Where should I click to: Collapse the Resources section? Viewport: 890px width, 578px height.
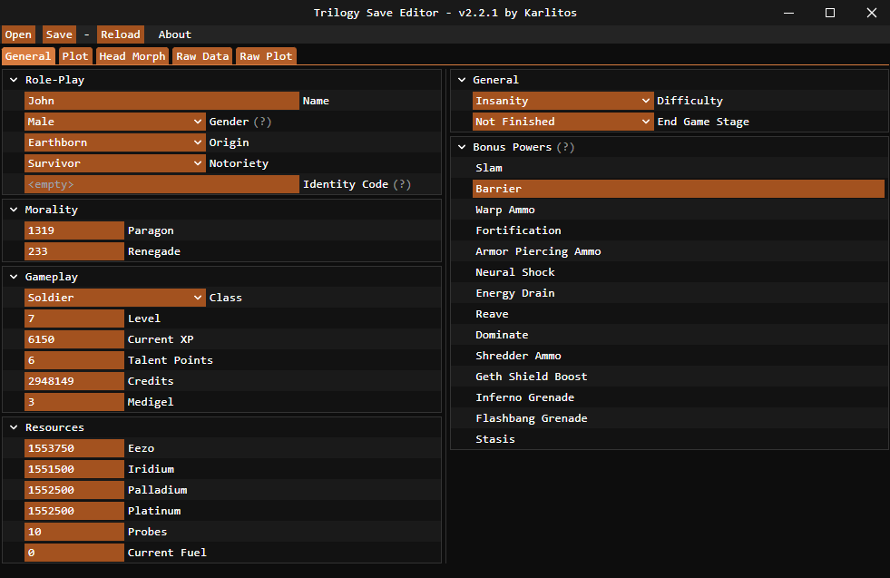click(x=15, y=427)
